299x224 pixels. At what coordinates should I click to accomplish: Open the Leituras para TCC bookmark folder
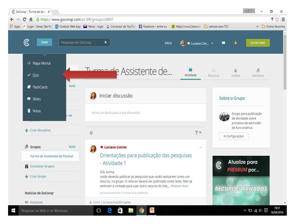click(x=216, y=26)
